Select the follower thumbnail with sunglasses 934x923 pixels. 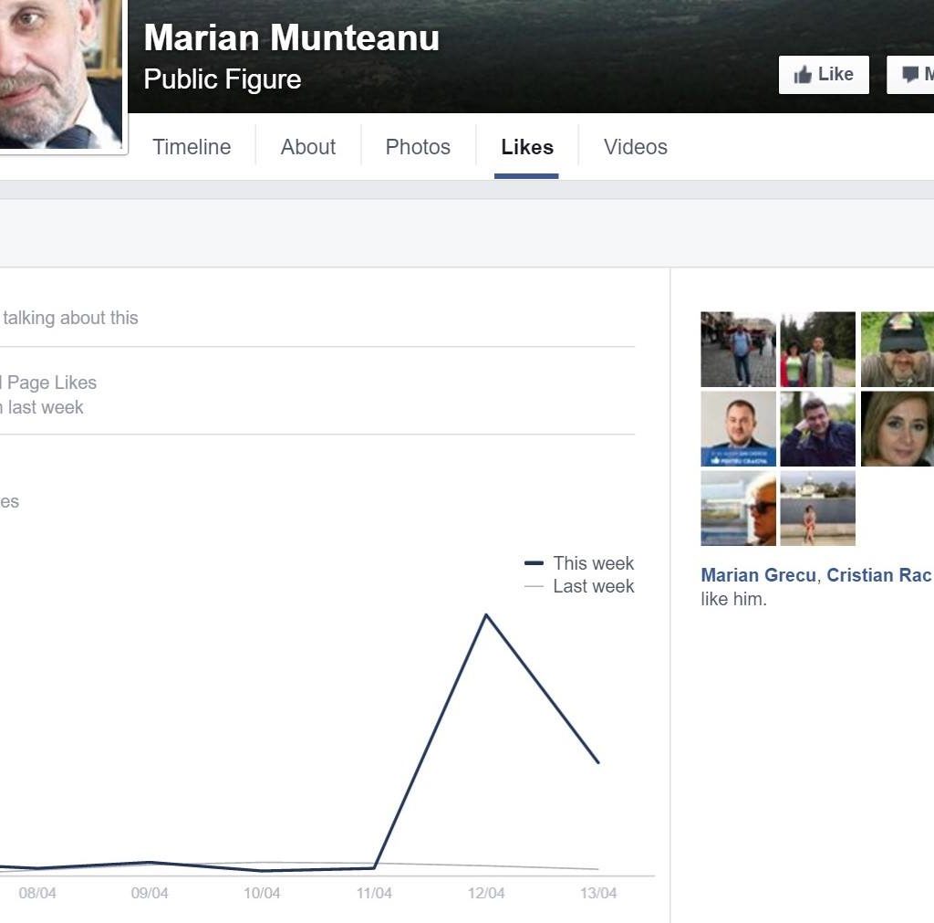tap(738, 508)
